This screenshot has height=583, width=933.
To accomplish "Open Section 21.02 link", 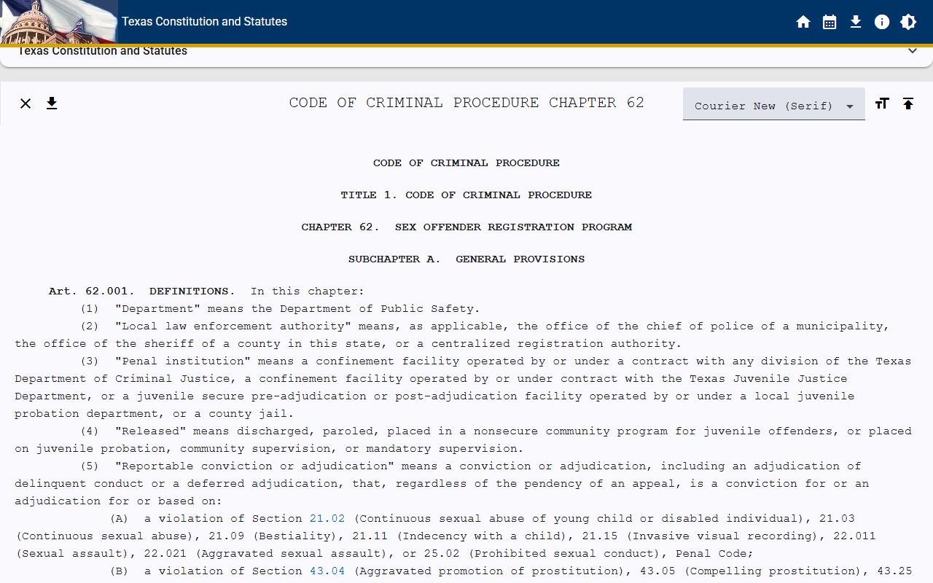I will [327, 519].
